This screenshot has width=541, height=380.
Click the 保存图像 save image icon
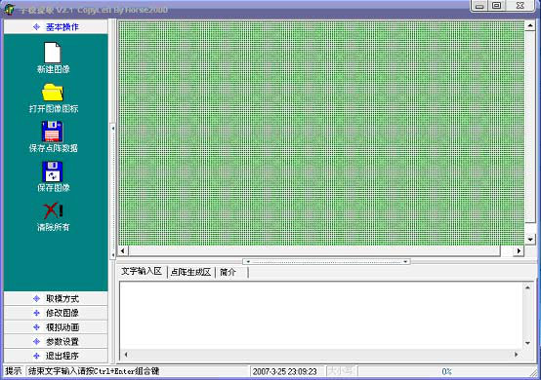[x=52, y=171]
